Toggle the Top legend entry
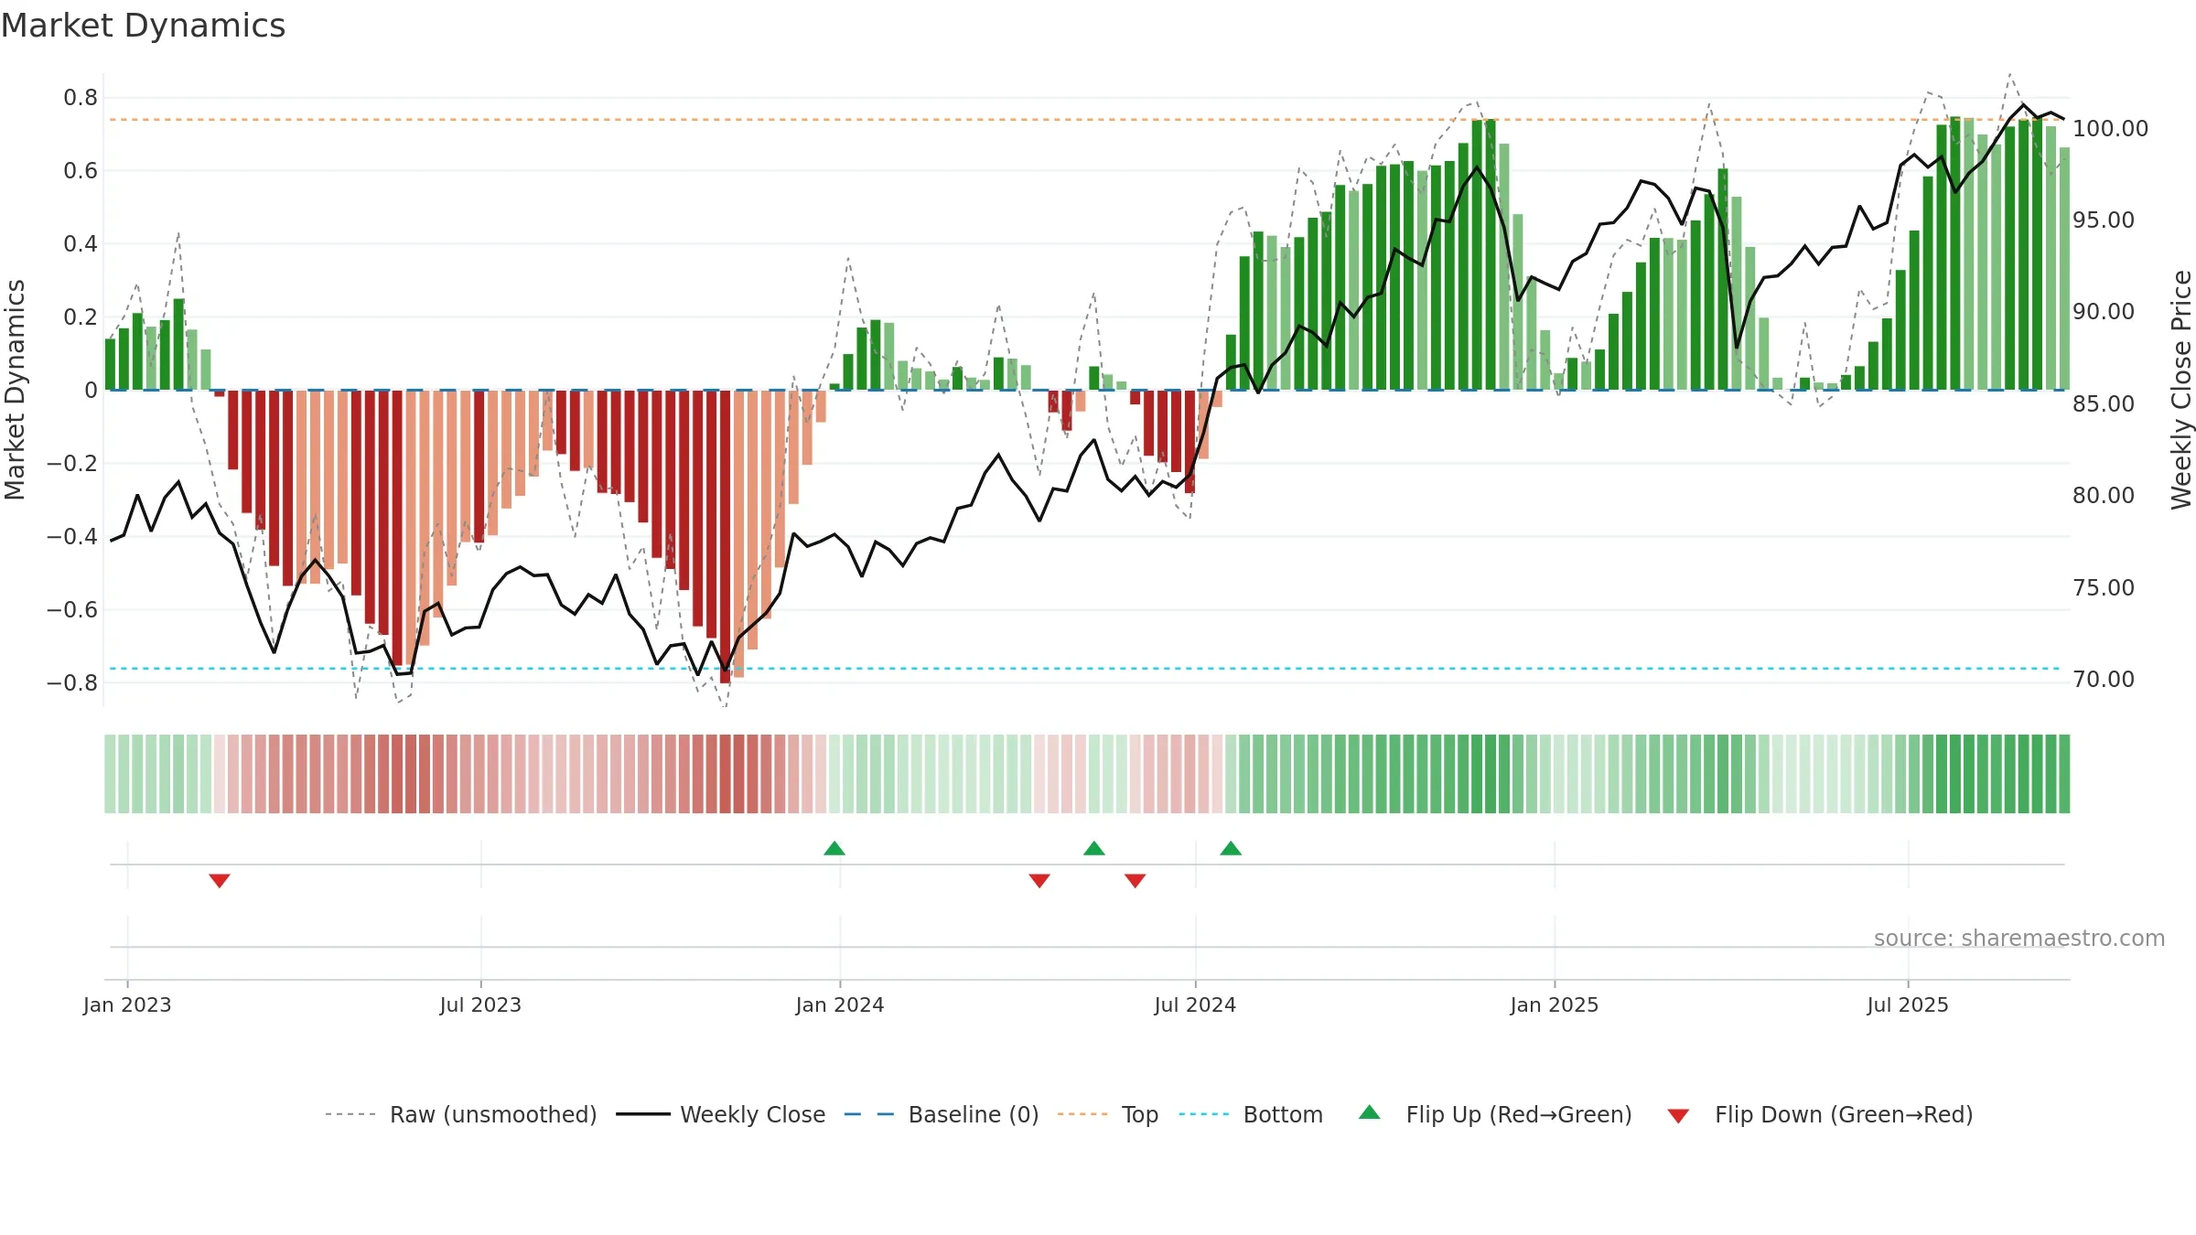 click(x=1108, y=1114)
